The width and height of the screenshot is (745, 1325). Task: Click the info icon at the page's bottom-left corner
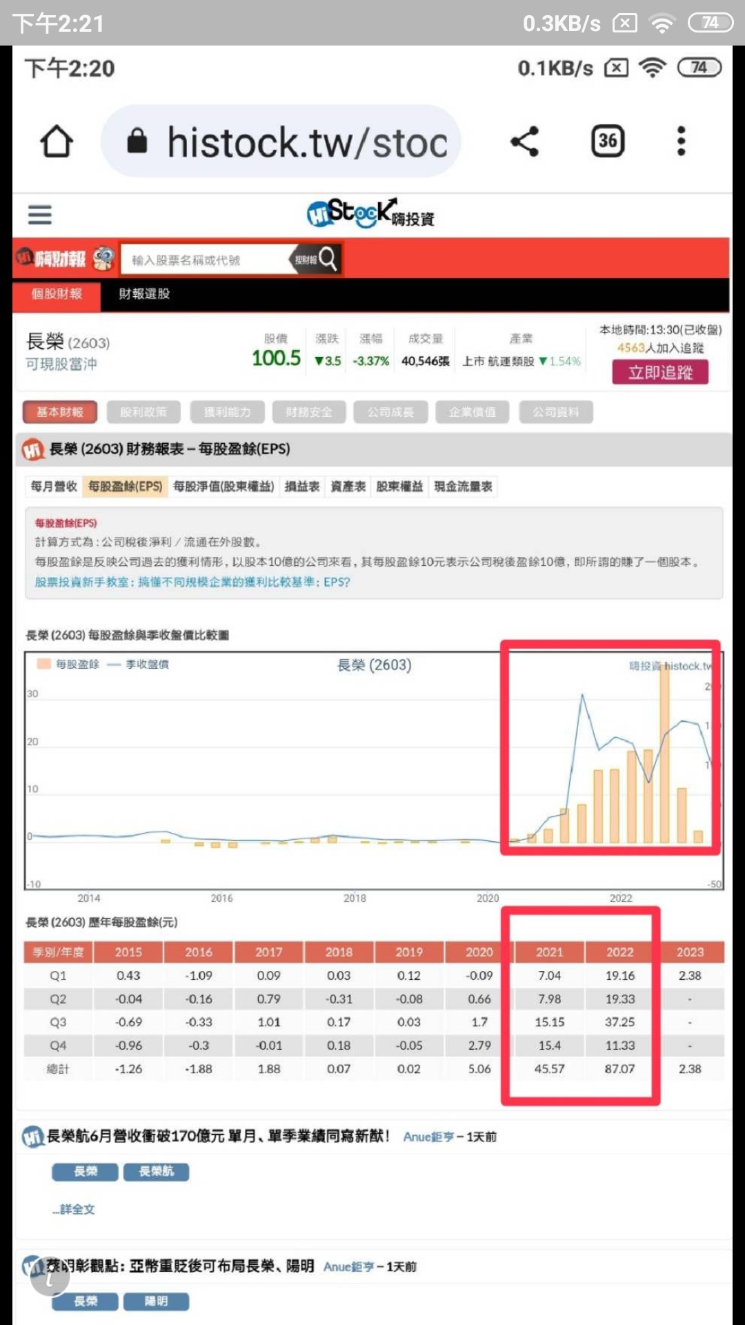click(x=50, y=1278)
